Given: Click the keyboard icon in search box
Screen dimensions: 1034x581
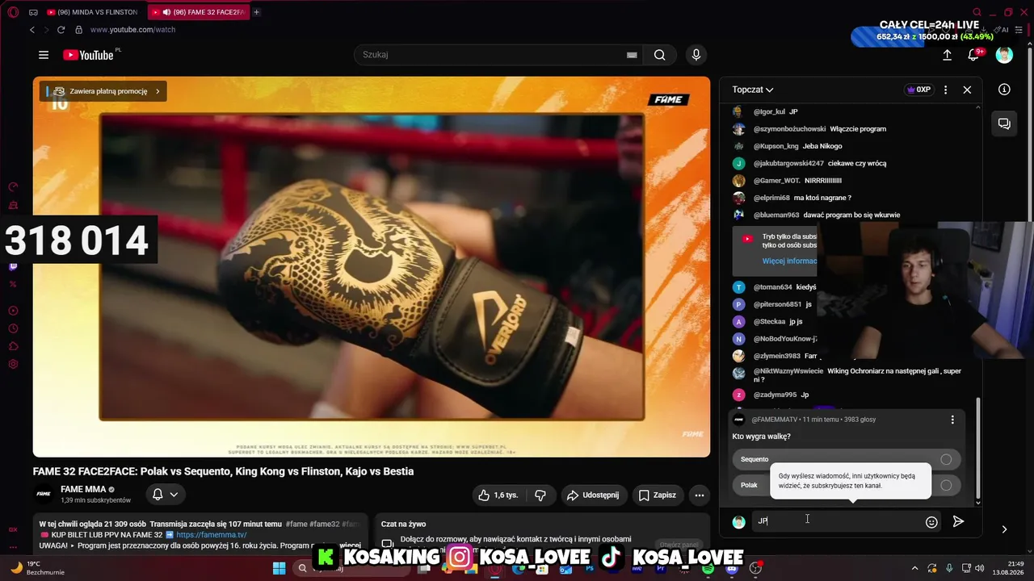Looking at the screenshot, I should (x=632, y=55).
